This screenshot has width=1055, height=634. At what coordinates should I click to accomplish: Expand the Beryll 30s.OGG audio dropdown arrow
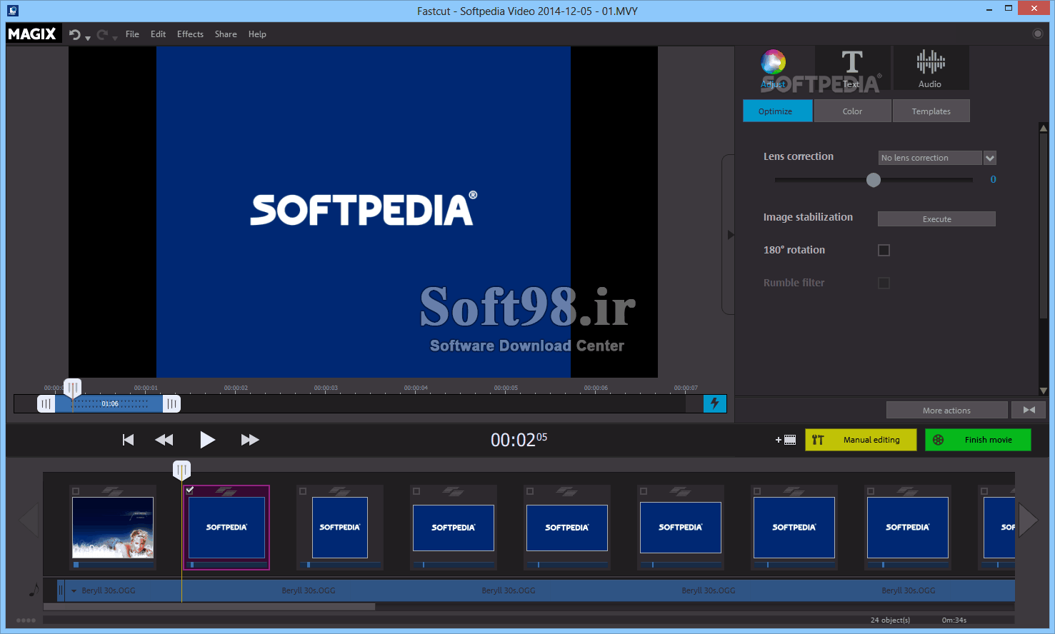click(x=74, y=591)
